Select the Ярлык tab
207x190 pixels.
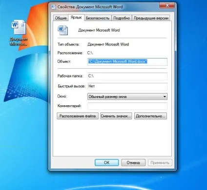click(x=76, y=18)
